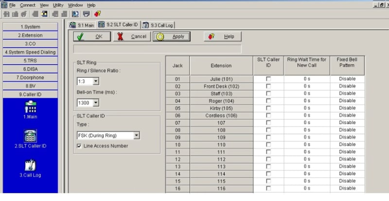Open the 3.CO sidebar section
Screen dimensions: 389x201
(30, 44)
